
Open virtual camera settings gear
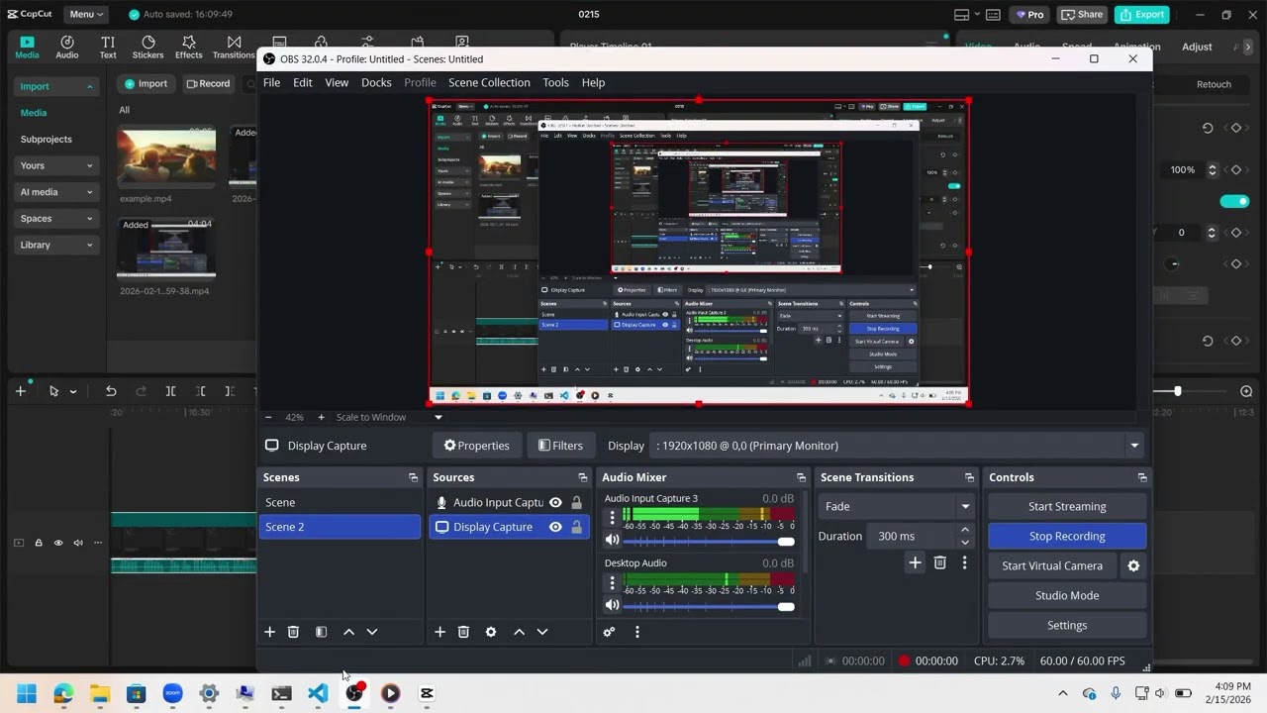[x=1133, y=565]
